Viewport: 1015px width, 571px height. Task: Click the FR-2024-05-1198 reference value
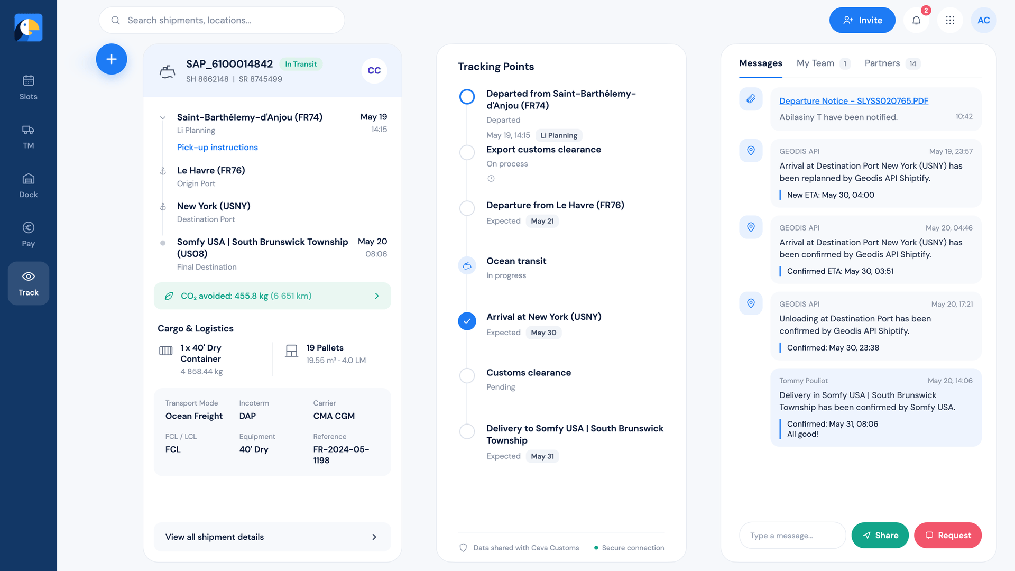coord(341,455)
